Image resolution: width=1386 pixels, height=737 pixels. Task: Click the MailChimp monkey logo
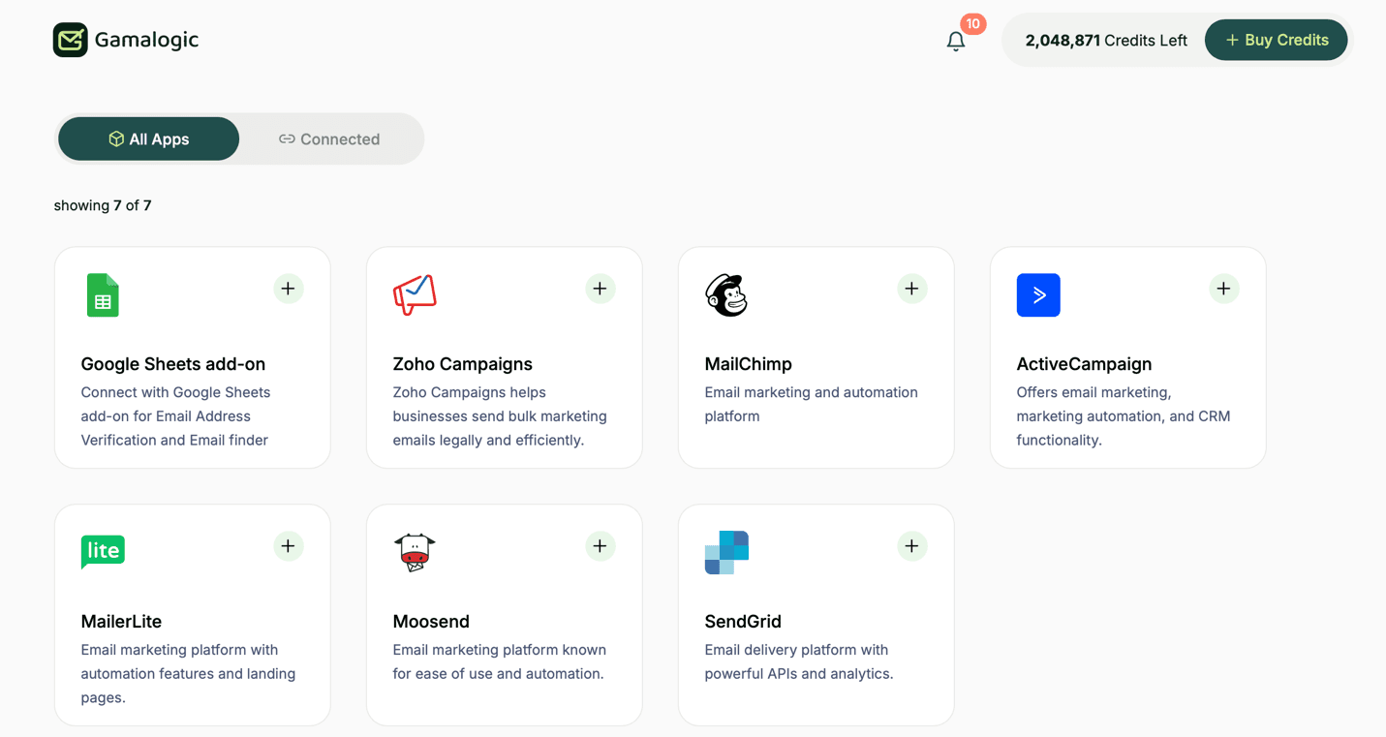coord(726,295)
